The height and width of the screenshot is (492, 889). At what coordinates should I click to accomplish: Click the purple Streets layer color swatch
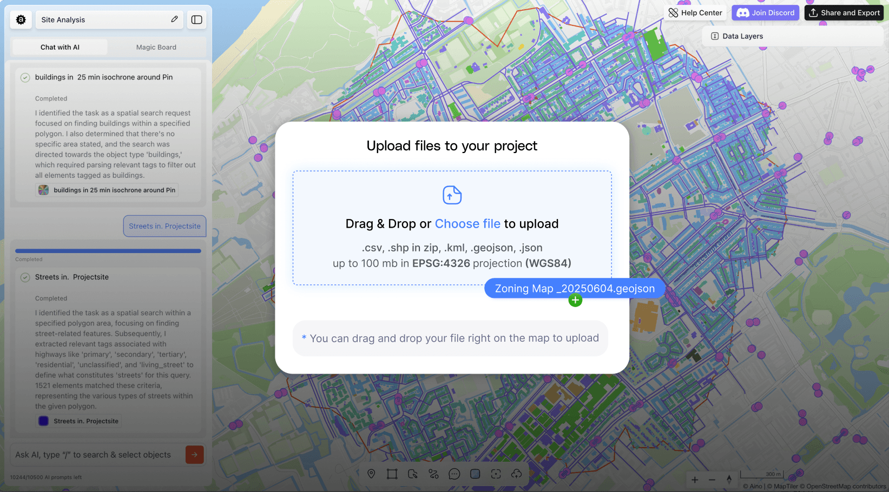44,421
